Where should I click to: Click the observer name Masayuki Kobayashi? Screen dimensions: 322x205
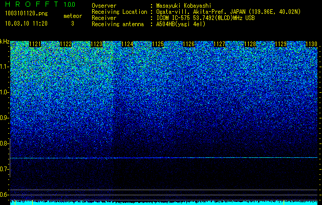(184, 6)
